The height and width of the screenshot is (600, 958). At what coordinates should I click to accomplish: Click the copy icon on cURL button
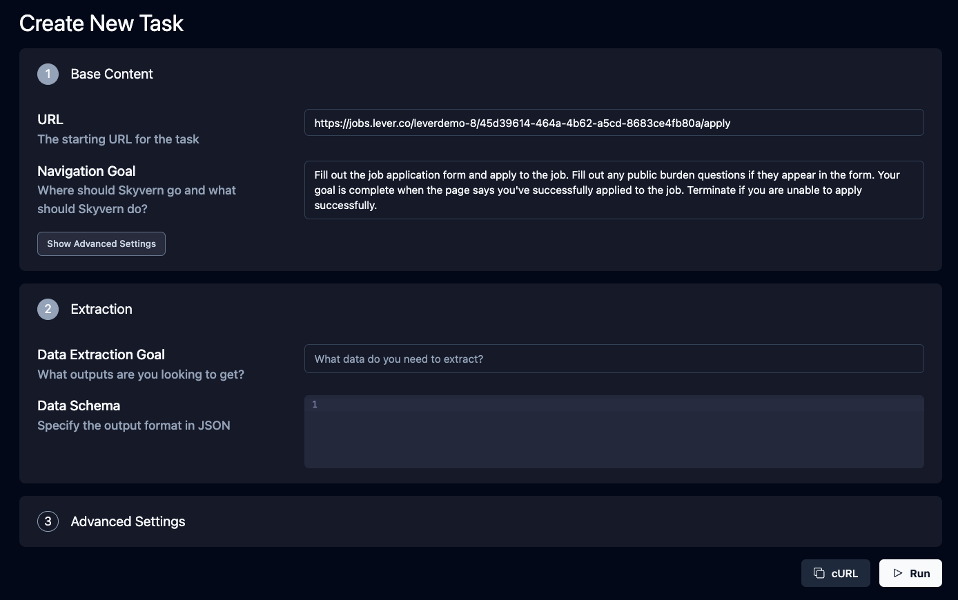point(819,573)
